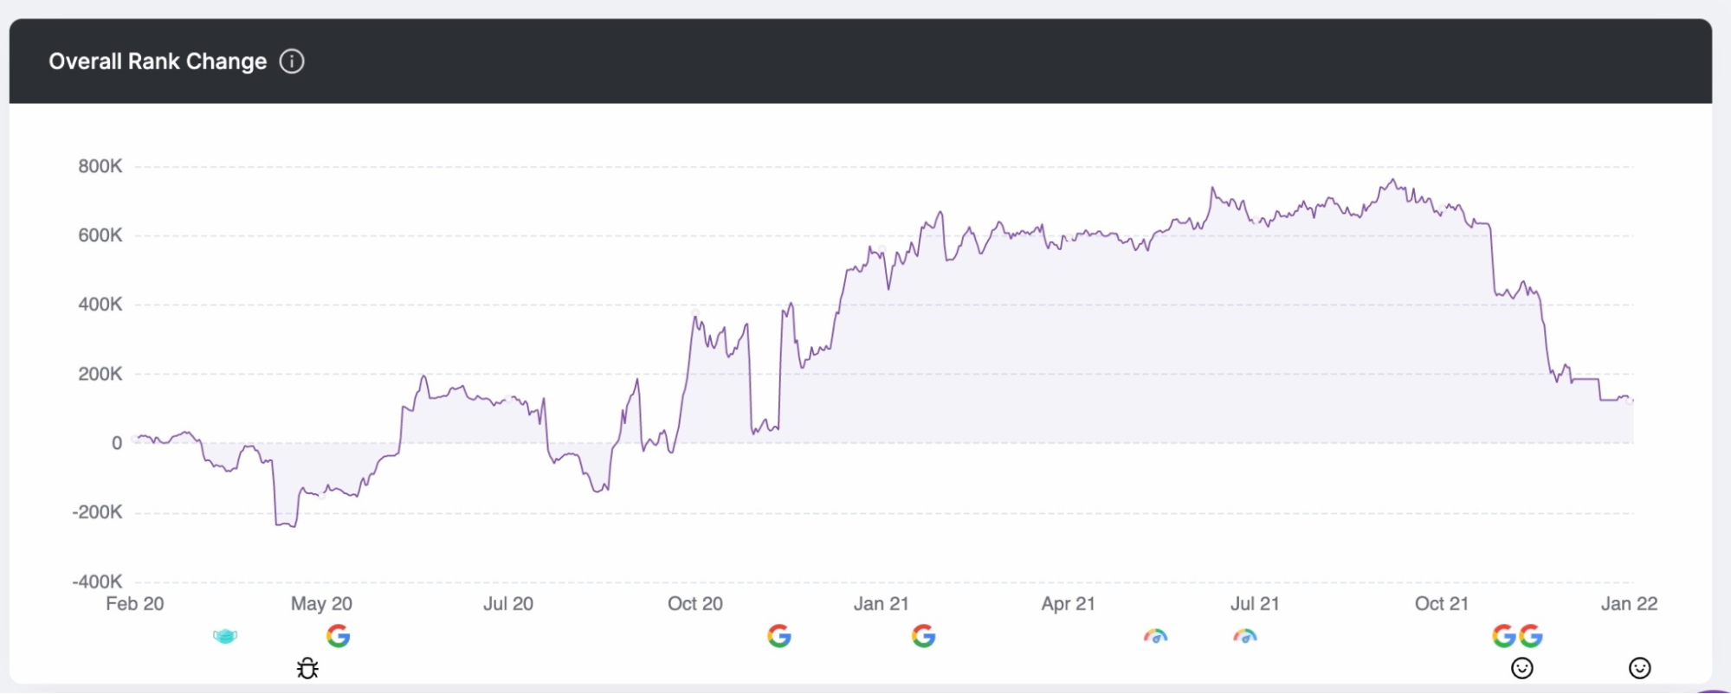Click the 400K y-axis label
1731x694 pixels.
point(100,305)
